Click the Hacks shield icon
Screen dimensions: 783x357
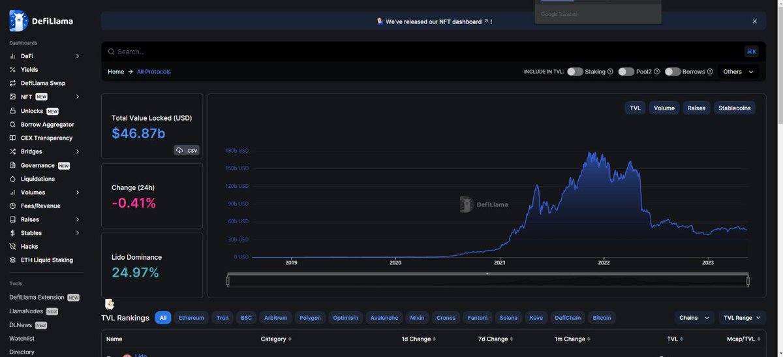(x=12, y=247)
